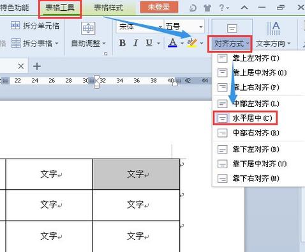Click the 文字方向 icon
Viewport: 305px width, 252px height.
[x=273, y=28]
